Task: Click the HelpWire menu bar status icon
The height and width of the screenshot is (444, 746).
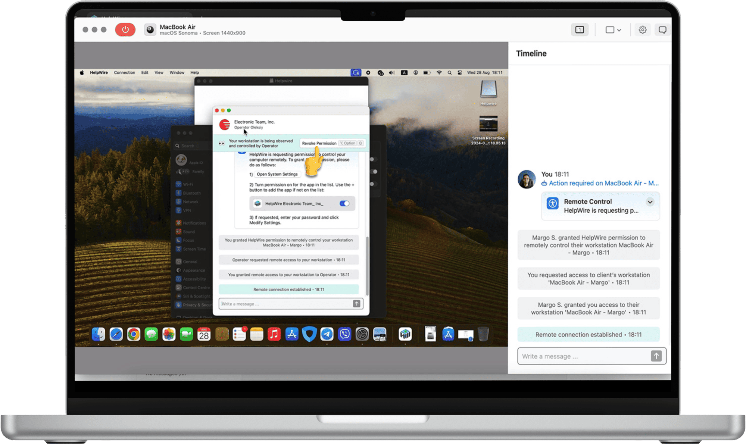Action: (x=356, y=73)
